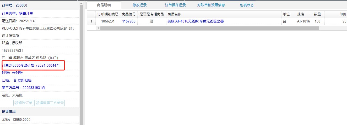Open the 订单操作记录 tab
The width and height of the screenshot is (347, 125).
coord(175,5)
